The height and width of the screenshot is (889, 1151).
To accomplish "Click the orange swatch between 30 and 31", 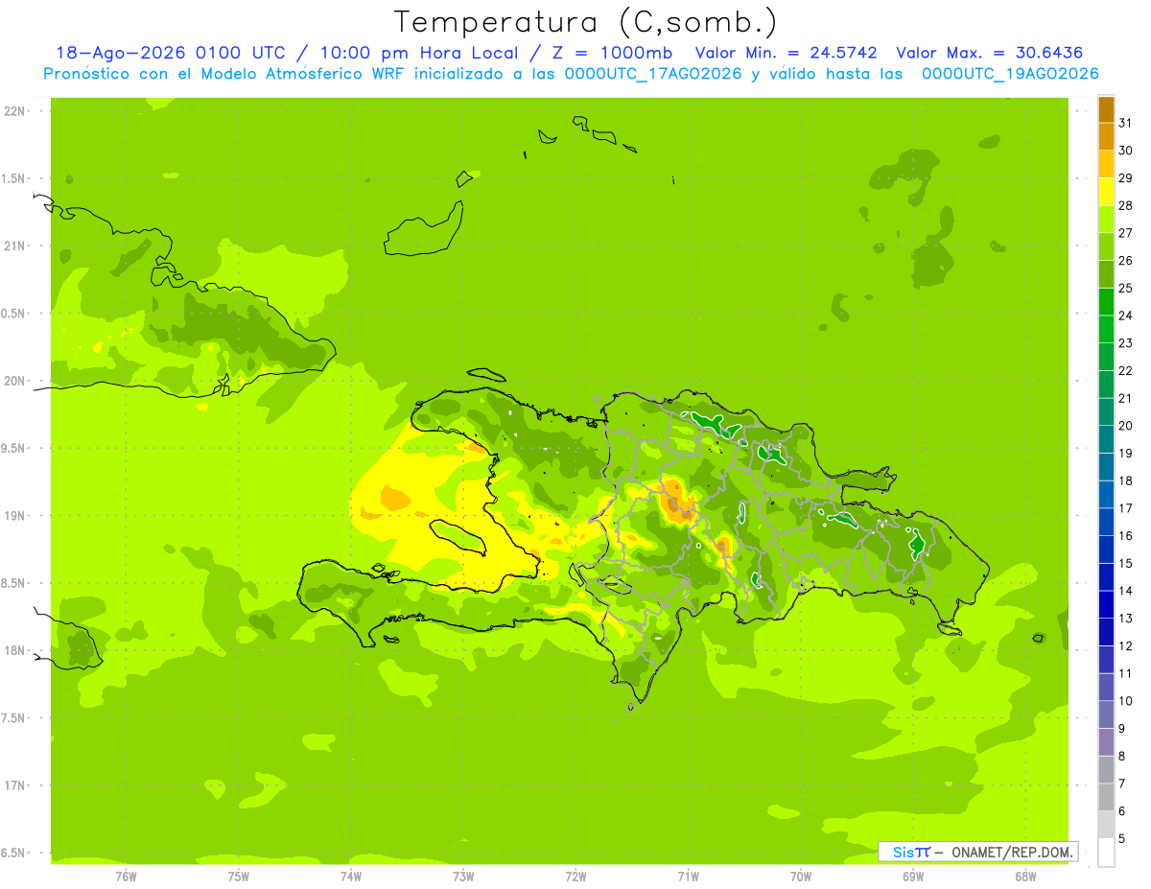I will (1106, 137).
